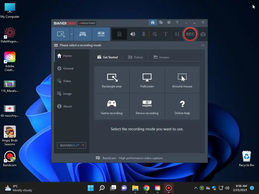Open Google Chrome from taskbar
The width and height of the screenshot is (259, 194).
click(146, 188)
